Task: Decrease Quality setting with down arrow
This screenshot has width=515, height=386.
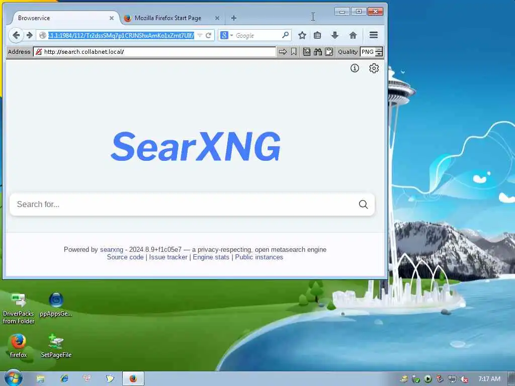Action: (x=379, y=54)
